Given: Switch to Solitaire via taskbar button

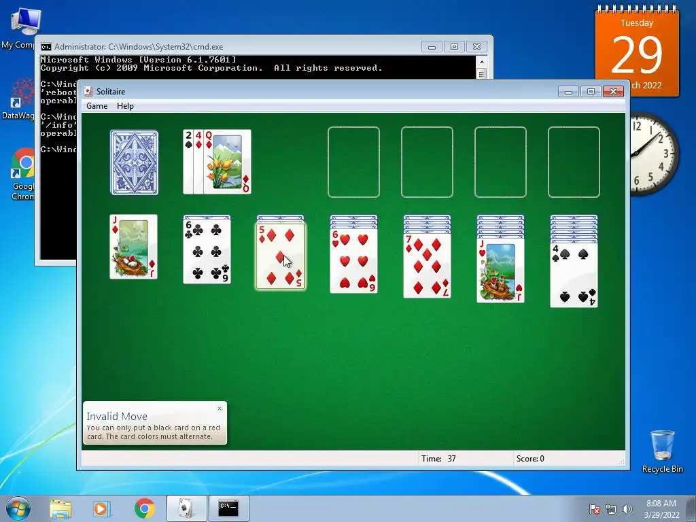Looking at the screenshot, I should coord(186,508).
